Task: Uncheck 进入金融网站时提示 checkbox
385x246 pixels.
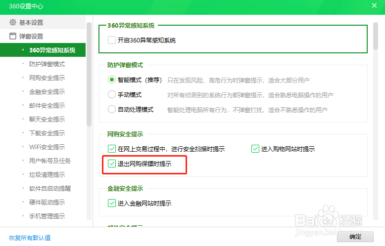Action: tap(112, 203)
